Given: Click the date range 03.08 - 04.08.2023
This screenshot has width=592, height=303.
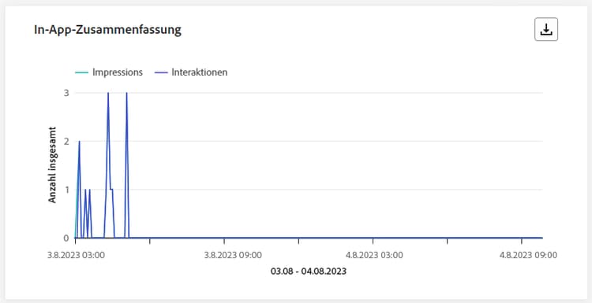Looking at the screenshot, I should click(x=309, y=271).
